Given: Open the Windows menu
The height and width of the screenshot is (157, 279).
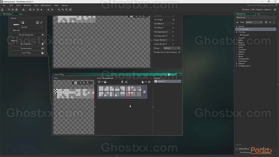Looking at the screenshot, I should click(x=27, y=5).
